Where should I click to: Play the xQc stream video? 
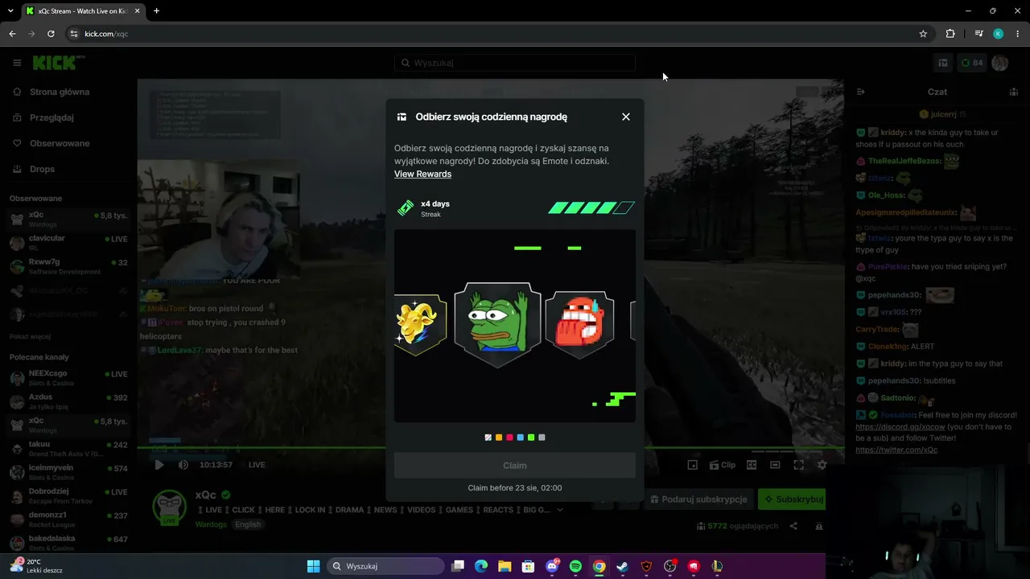(159, 465)
